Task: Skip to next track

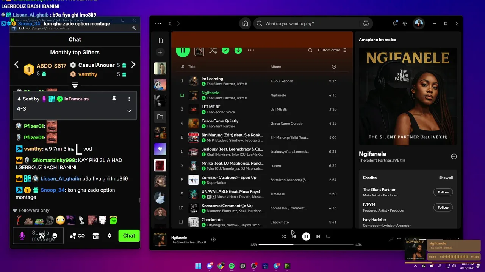Action: click(x=318, y=236)
